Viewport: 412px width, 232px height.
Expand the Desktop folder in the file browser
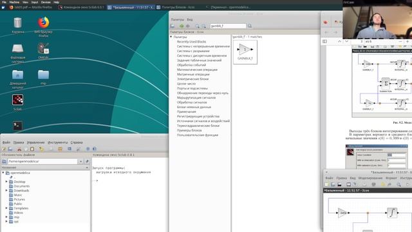[x=6, y=182]
